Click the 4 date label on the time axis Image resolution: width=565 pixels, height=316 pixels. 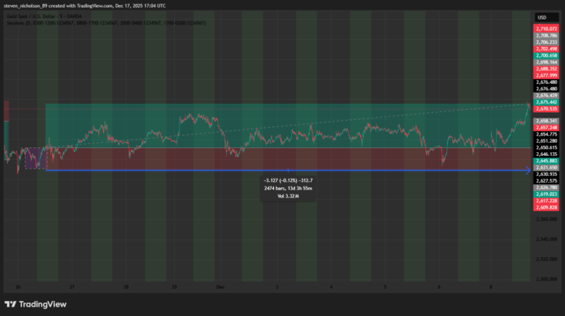tap(331, 287)
